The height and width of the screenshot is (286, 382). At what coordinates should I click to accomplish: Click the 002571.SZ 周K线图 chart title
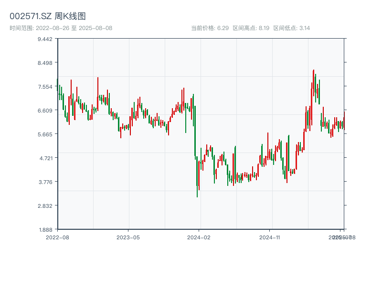click(x=48, y=17)
